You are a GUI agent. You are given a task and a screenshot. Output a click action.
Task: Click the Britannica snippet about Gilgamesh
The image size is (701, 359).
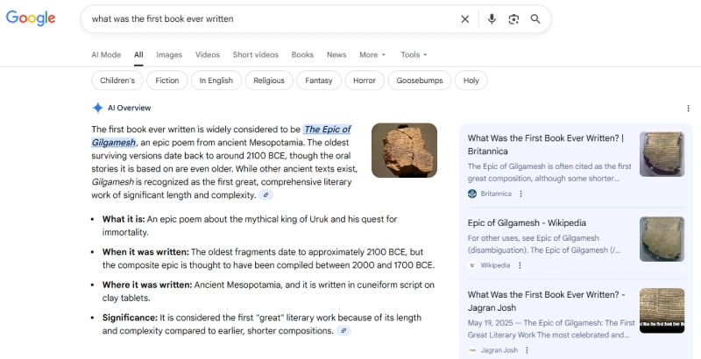549,172
